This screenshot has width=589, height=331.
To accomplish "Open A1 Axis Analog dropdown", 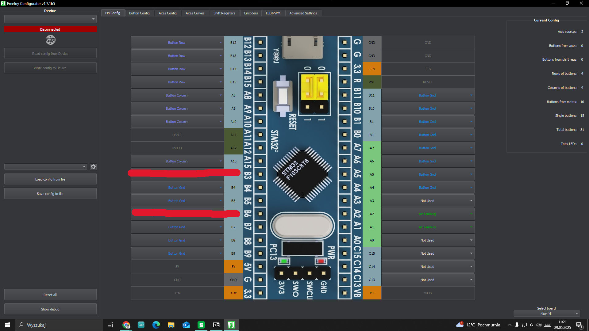I will coord(428,227).
